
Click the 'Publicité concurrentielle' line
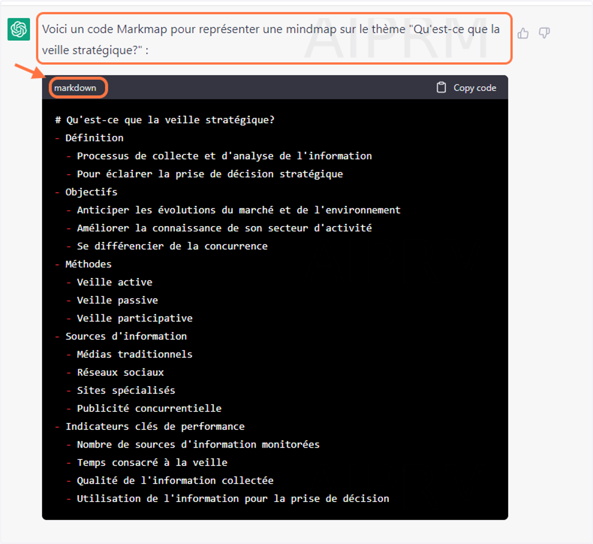point(149,408)
